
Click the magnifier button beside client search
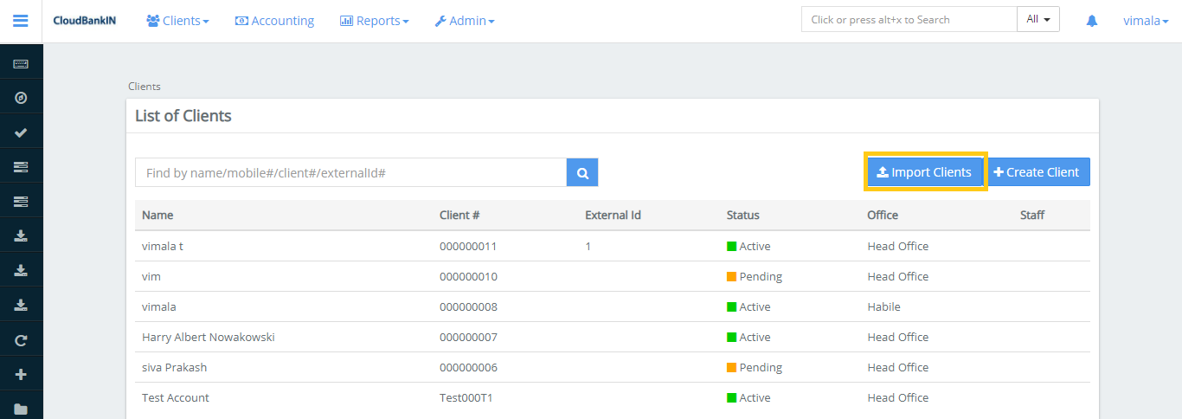point(582,173)
